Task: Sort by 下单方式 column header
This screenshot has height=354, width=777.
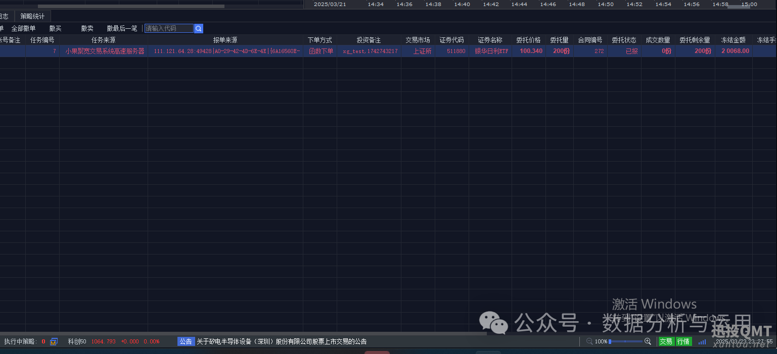Action: 320,40
